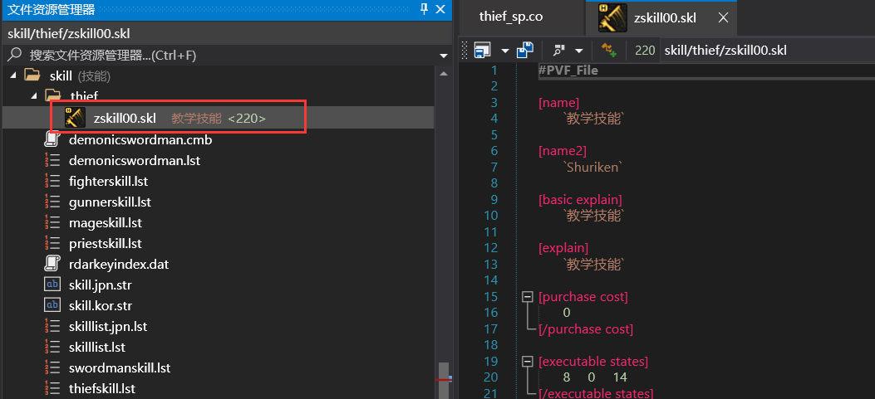Select skill.kor.str file

coord(101,305)
